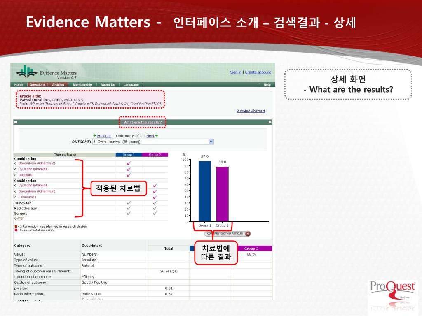Screen dimensions: 422x316
Task: Open the Articles menu item
Action: coord(58,85)
